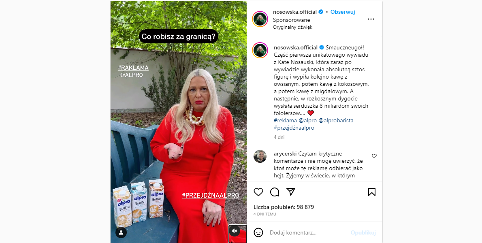Screen dimensions: 482x243
Task: Open the three-dot more options menu
Action: [371, 19]
